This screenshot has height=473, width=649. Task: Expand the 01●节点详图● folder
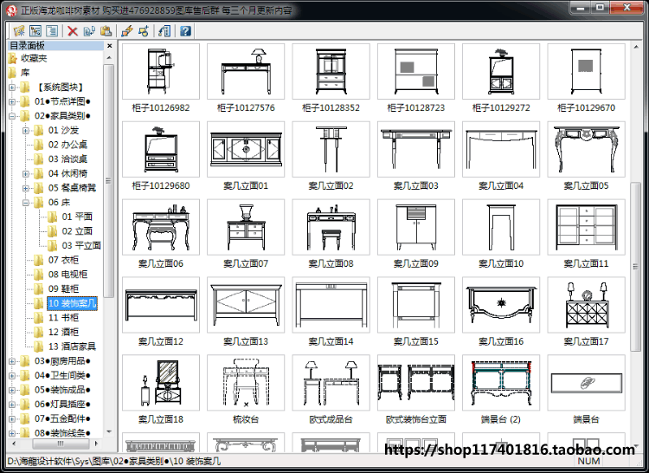[12, 101]
